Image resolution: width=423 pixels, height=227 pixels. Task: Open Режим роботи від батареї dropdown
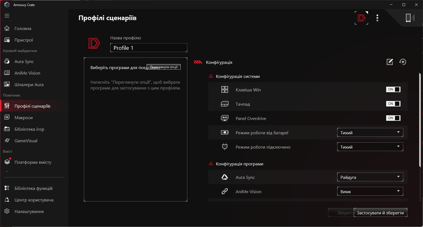[370, 132]
